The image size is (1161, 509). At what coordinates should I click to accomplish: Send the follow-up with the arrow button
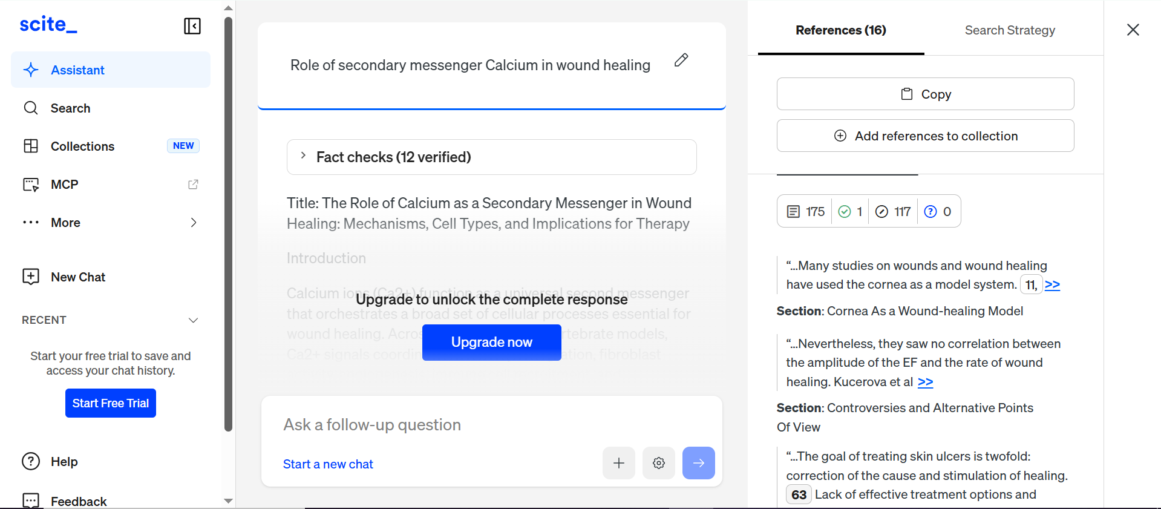coord(699,463)
